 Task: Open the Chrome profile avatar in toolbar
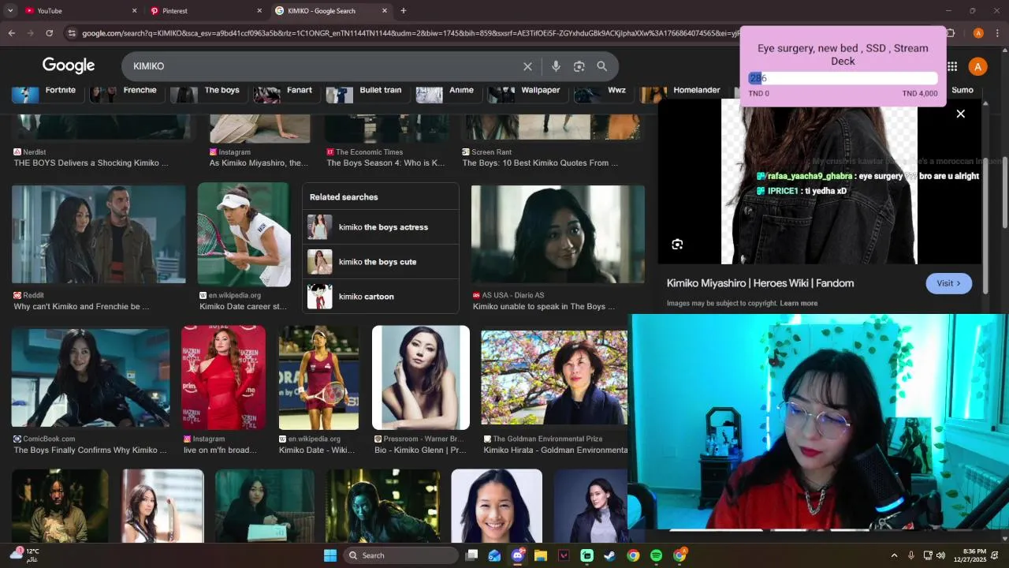978,33
